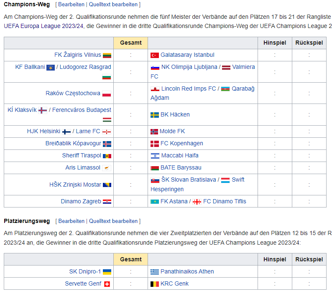Screen dimensions: 332x296
Task: Click the Gibraltar flag by Lincoln Red Imps
Action: [155, 89]
